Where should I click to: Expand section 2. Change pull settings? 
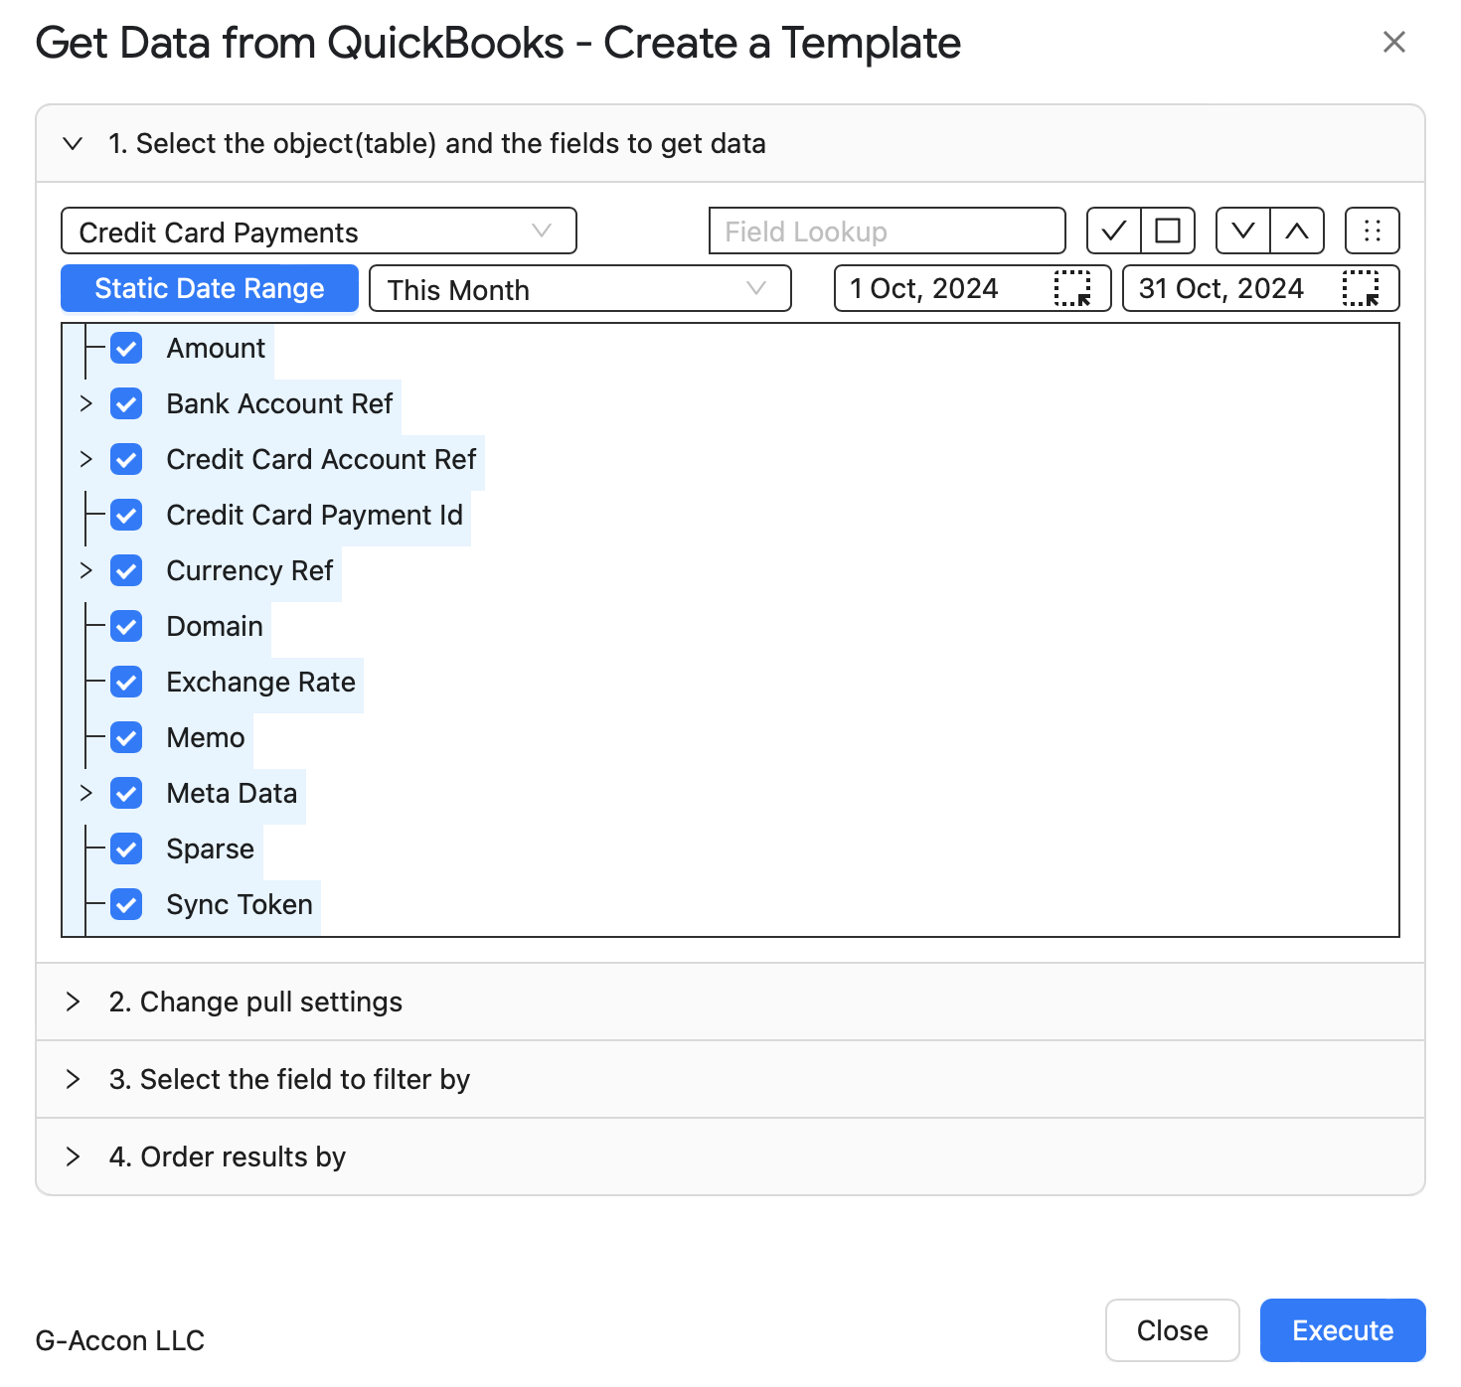[255, 1002]
